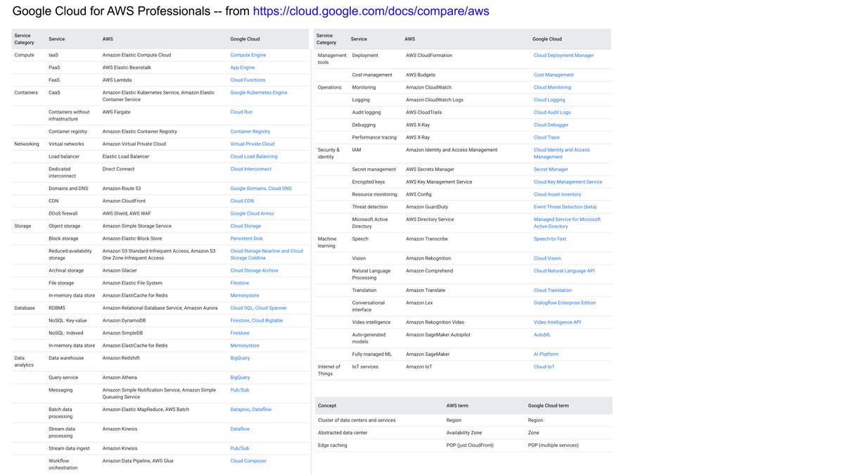Click the AI Platform link

(x=546, y=355)
